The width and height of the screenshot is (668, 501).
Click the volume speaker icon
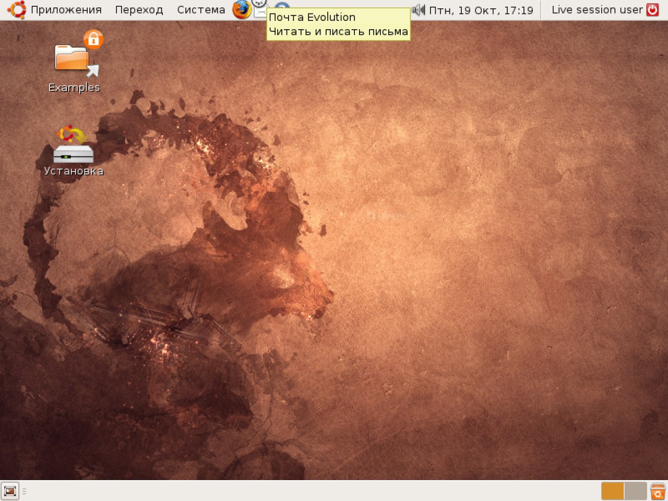pyautogui.click(x=419, y=9)
